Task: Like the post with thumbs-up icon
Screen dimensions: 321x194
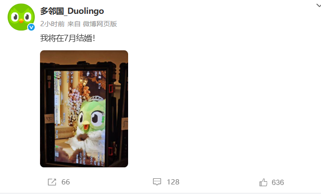Action: click(263, 182)
